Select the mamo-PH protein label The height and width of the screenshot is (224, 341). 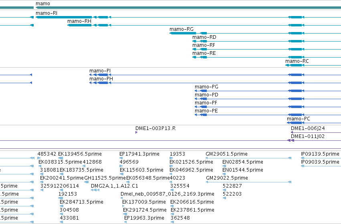[101, 79]
